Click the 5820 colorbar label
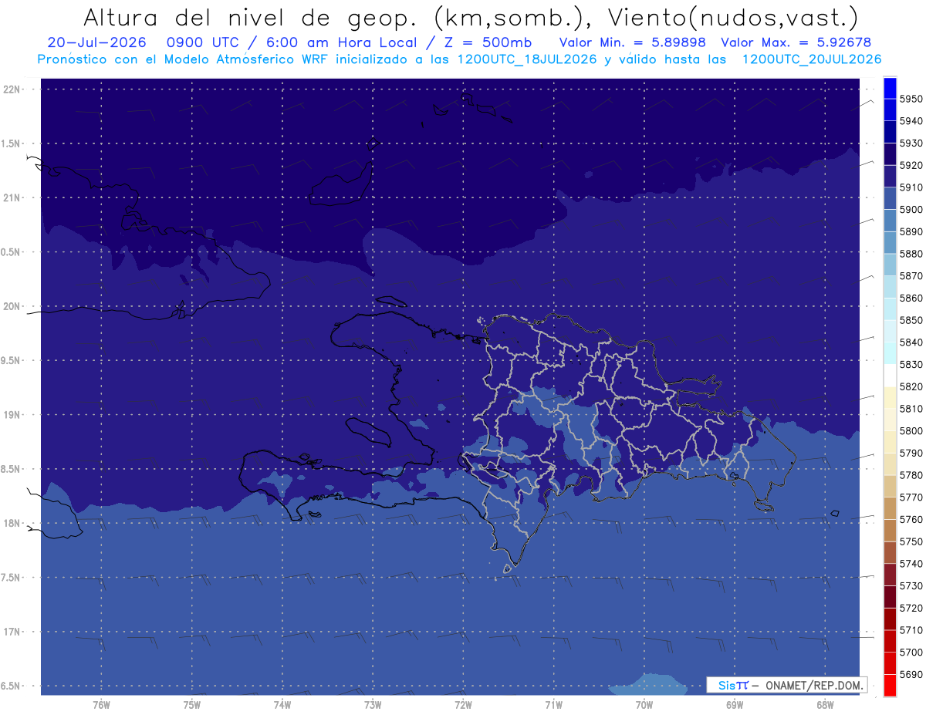This screenshot has height=715, width=926. click(911, 386)
